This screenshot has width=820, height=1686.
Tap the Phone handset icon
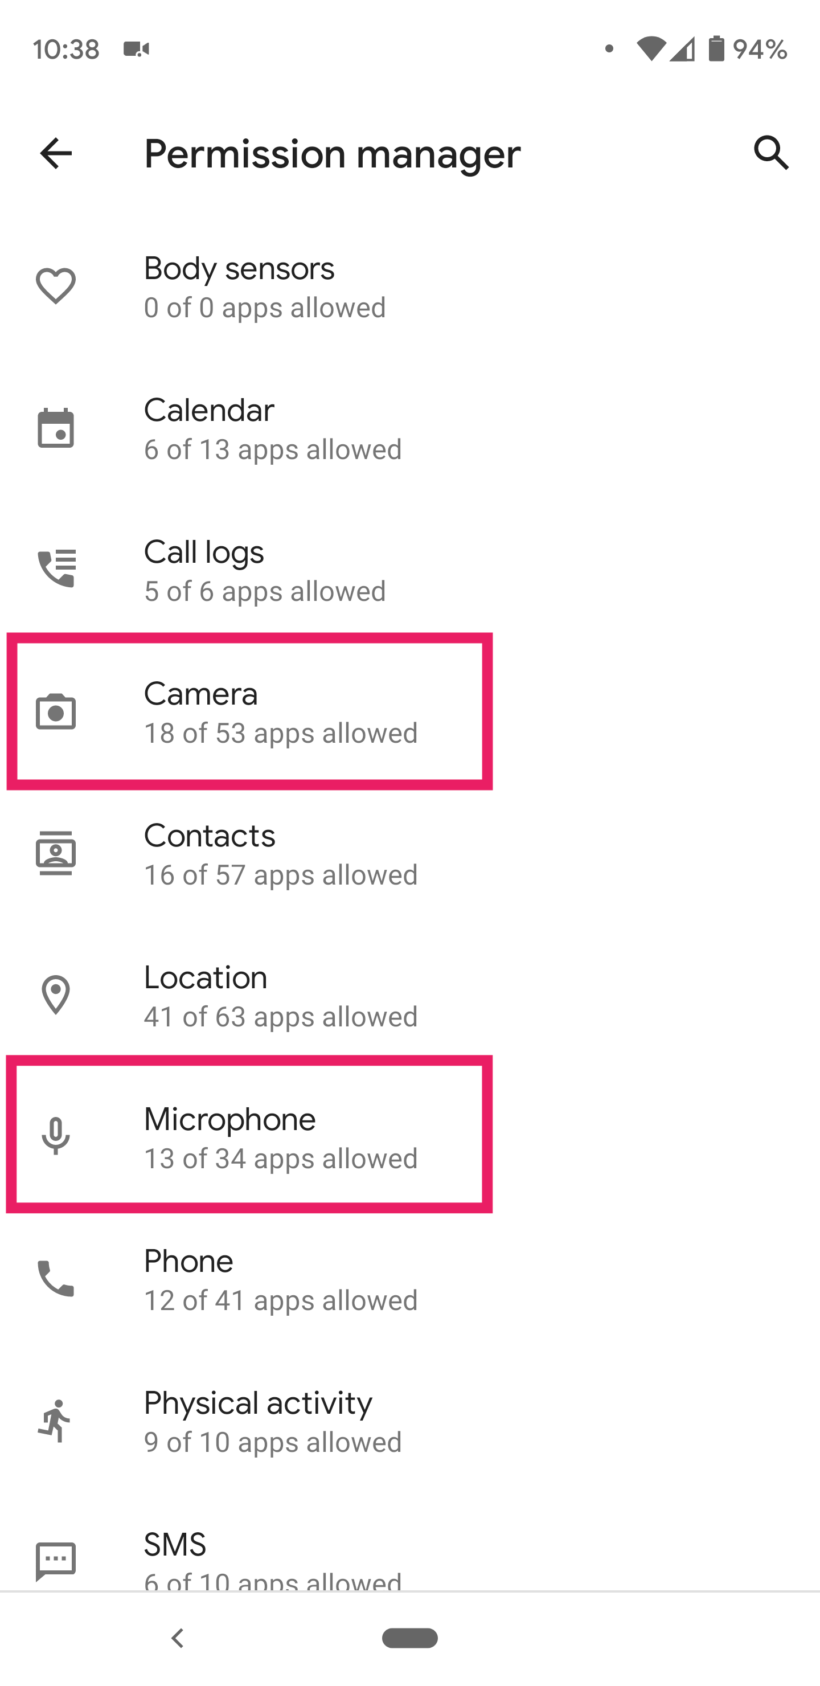56,1278
